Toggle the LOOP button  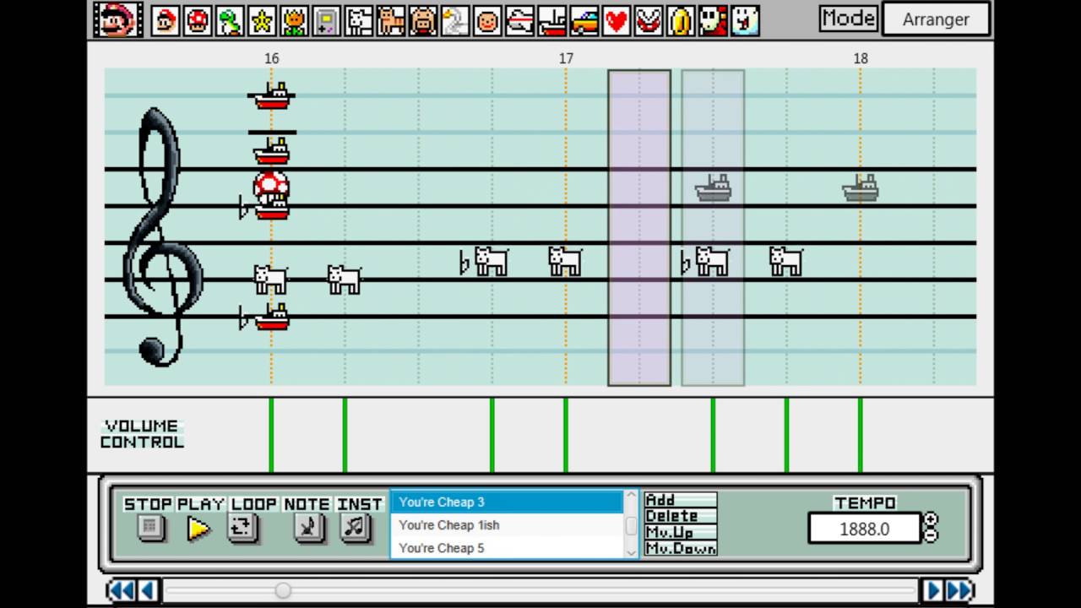pos(243,528)
